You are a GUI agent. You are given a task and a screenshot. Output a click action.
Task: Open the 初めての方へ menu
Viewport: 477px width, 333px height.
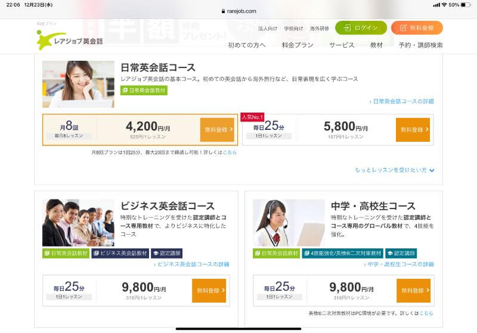pos(247,45)
